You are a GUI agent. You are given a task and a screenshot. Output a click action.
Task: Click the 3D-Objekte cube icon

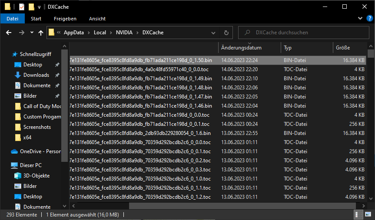coord(18,176)
